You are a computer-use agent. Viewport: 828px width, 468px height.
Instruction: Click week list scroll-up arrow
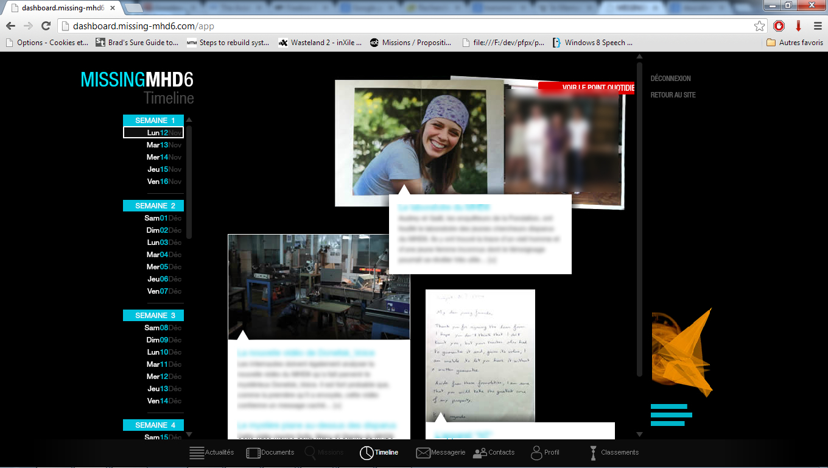[189, 120]
